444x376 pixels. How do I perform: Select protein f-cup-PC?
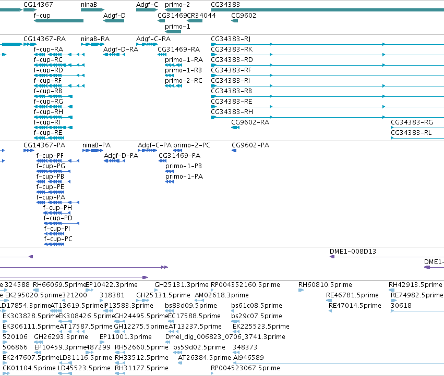58,239
